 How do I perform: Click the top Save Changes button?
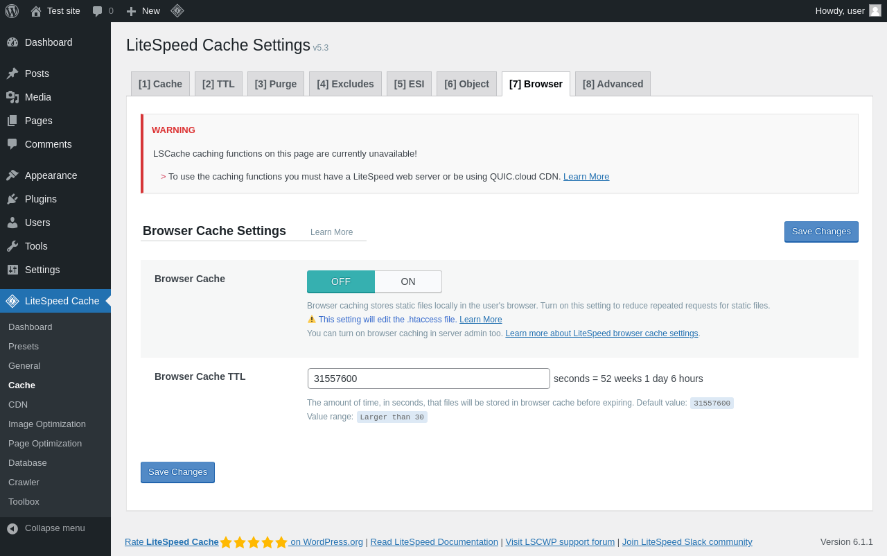[x=821, y=232]
